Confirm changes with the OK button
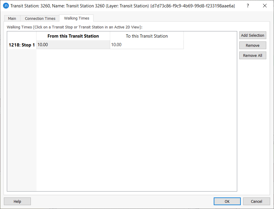Viewport: 274px width, 209px height. point(227,201)
